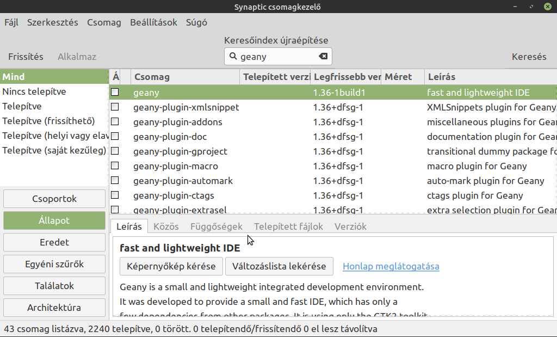Screen dimensions: 557x337
Task: Sort by the Csomag column header
Action: tap(185, 77)
